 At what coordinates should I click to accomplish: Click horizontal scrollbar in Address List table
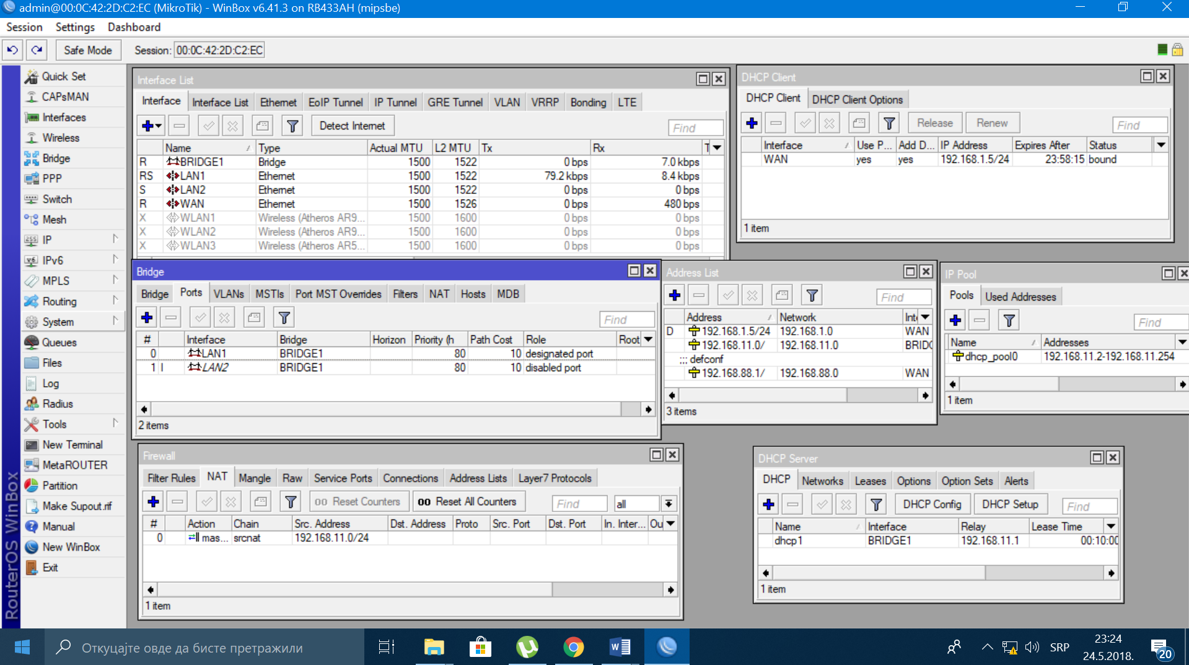coord(799,395)
